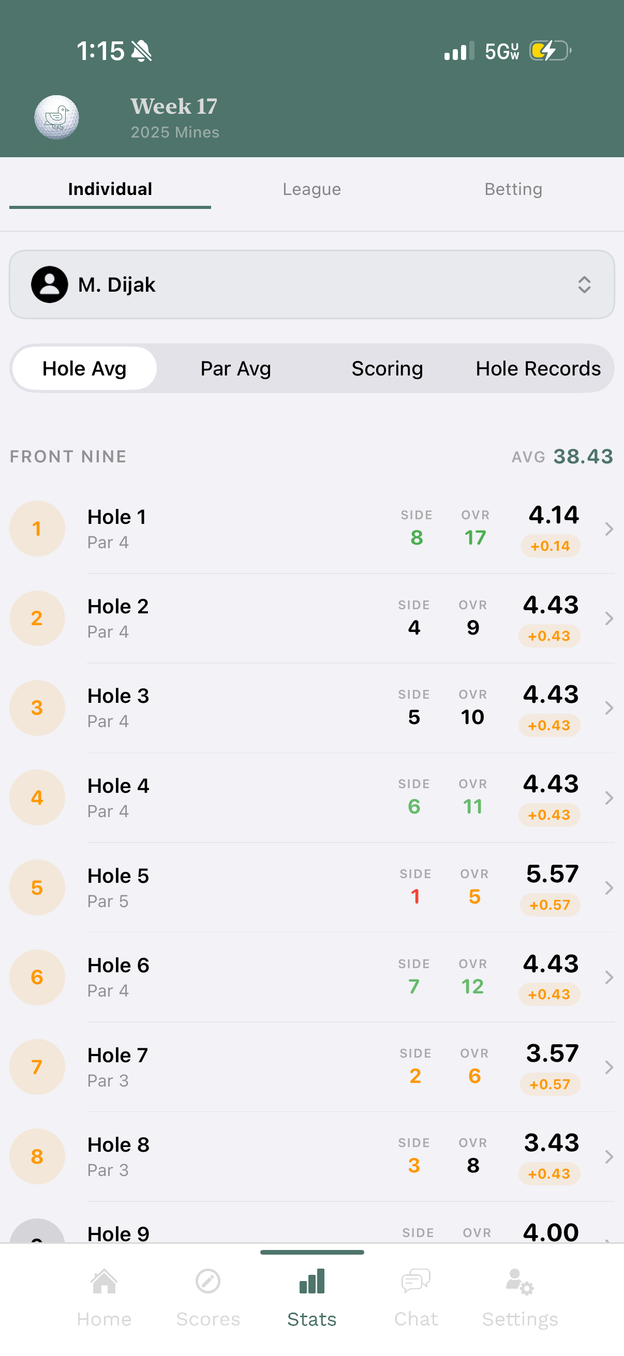
Task: Tap the Stats bar chart icon
Action: tap(311, 1281)
